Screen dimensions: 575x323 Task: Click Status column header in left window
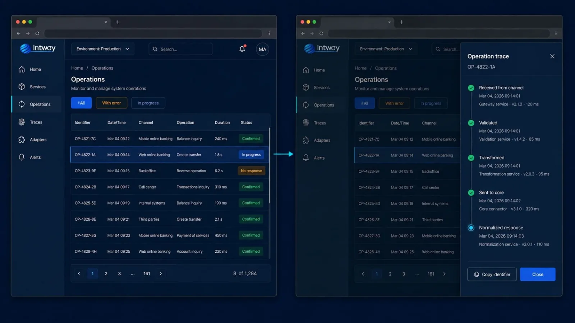coord(246,123)
